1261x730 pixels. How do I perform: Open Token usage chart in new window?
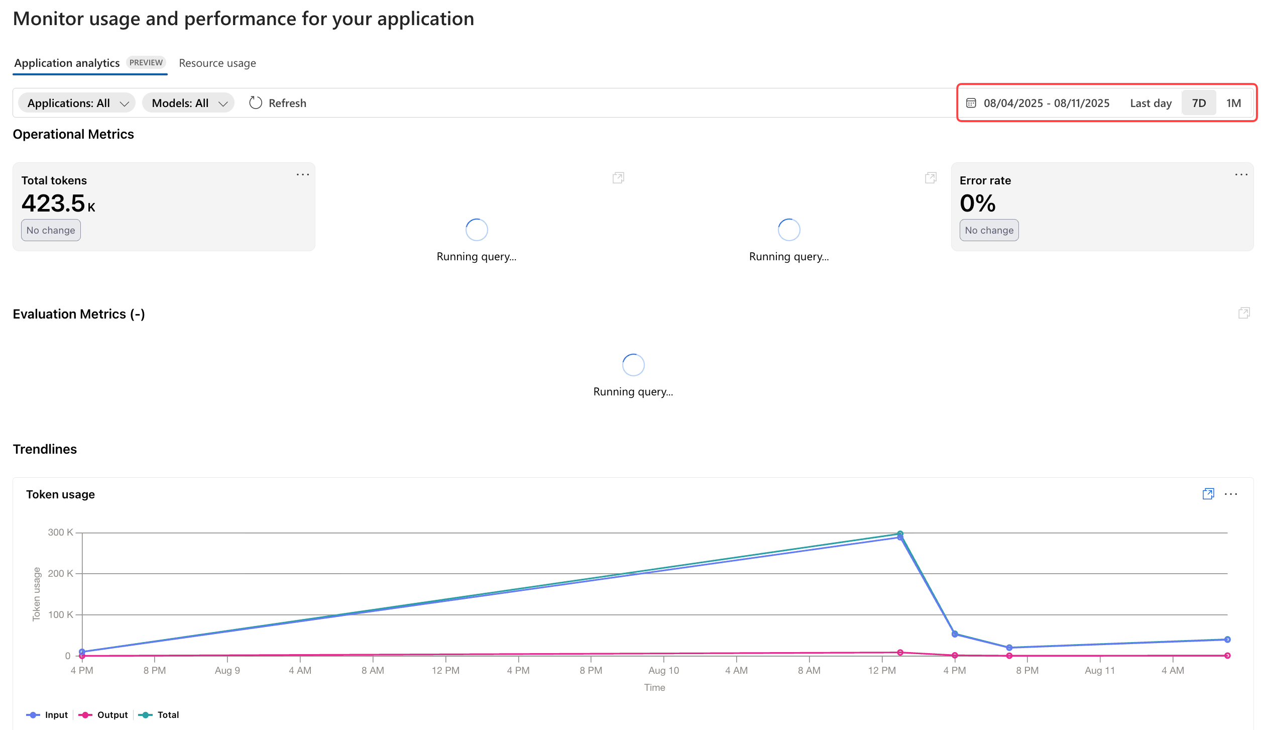[x=1208, y=494]
